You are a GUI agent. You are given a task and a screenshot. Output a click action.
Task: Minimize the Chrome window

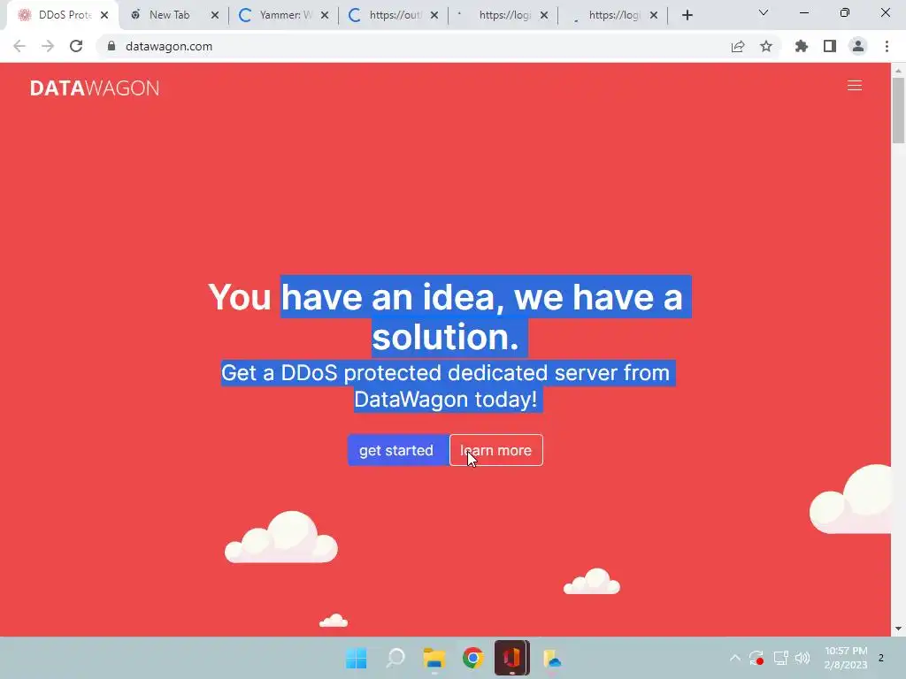point(803,12)
